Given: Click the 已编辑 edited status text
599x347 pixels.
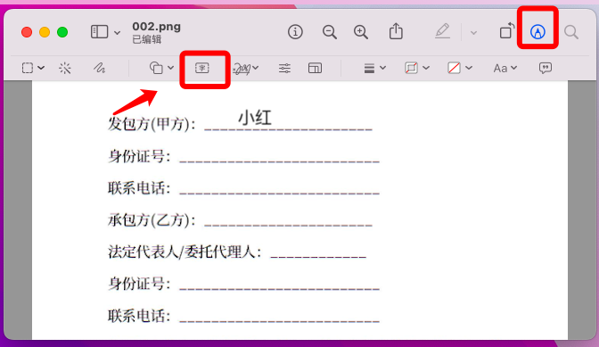Looking at the screenshot, I should pyautogui.click(x=147, y=39).
